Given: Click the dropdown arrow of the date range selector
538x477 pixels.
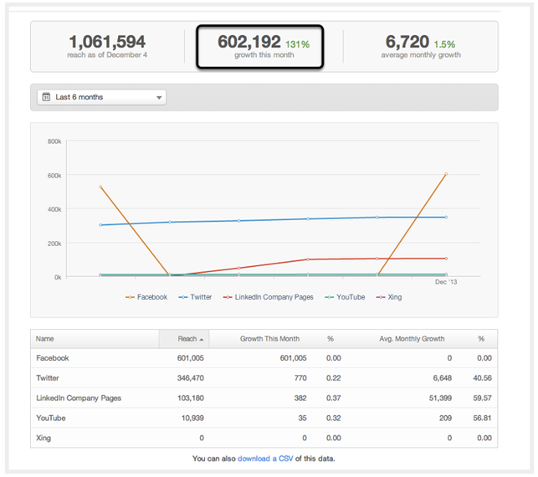Looking at the screenshot, I should (159, 98).
